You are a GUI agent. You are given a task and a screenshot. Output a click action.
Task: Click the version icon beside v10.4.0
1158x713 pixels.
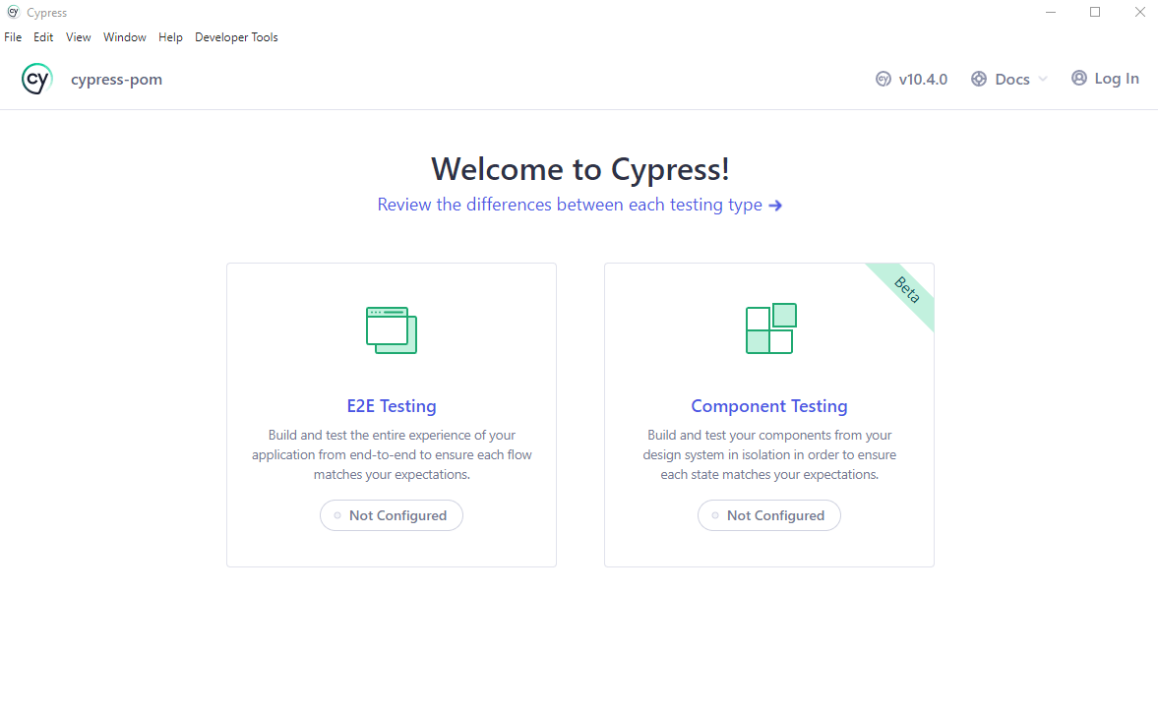click(884, 79)
